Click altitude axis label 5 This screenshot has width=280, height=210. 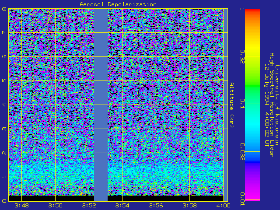point(4,80)
